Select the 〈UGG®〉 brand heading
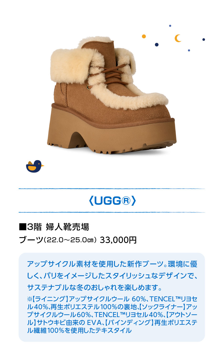 [x=111, y=201]
